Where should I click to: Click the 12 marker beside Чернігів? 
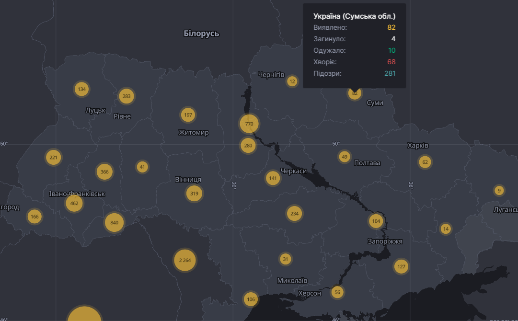[x=292, y=81]
